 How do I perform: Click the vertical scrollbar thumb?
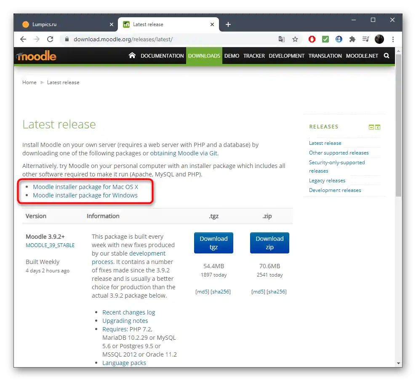[398, 125]
